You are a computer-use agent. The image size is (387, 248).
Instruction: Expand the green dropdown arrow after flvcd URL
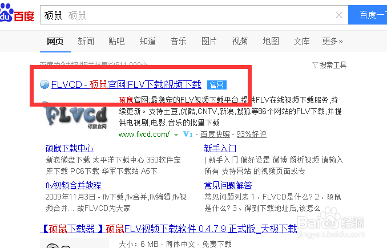coord(176,135)
